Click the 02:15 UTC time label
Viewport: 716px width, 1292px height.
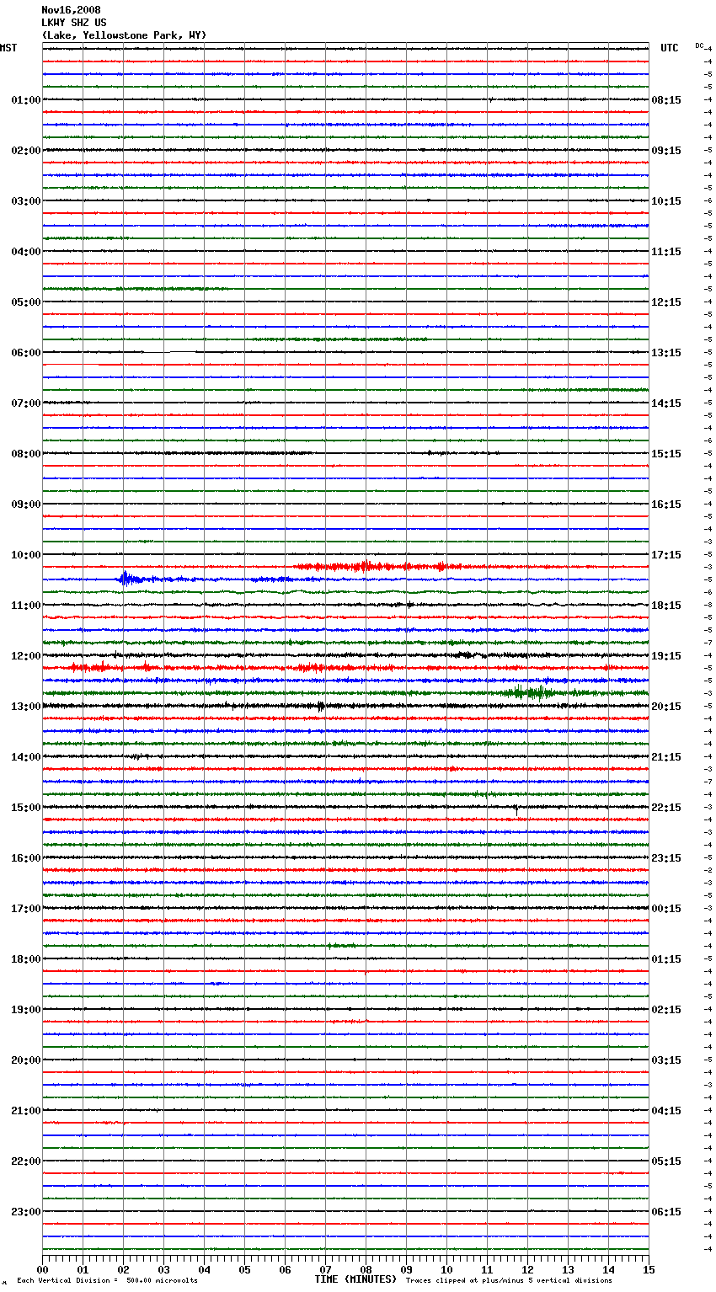pos(666,1010)
